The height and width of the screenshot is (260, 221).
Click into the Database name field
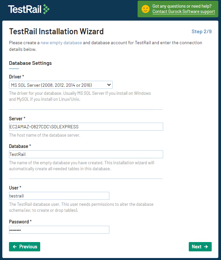tap(86, 154)
